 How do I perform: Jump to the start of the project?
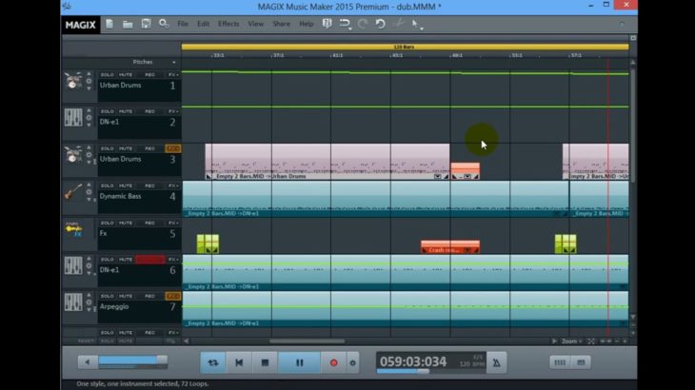point(239,362)
